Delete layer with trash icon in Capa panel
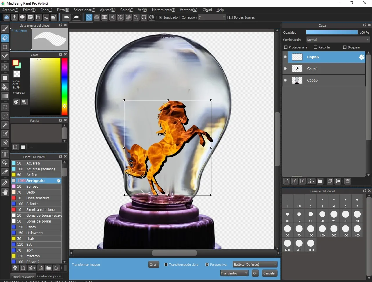The height and width of the screenshot is (282, 372). pyautogui.click(x=348, y=181)
